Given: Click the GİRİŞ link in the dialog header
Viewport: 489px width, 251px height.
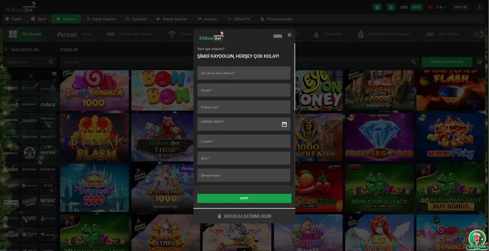Looking at the screenshot, I should coord(278,36).
